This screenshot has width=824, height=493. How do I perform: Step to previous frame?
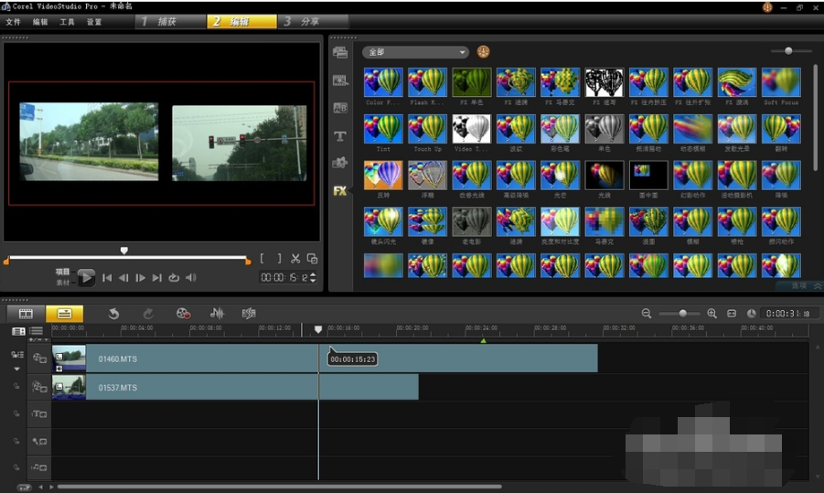[x=123, y=277]
